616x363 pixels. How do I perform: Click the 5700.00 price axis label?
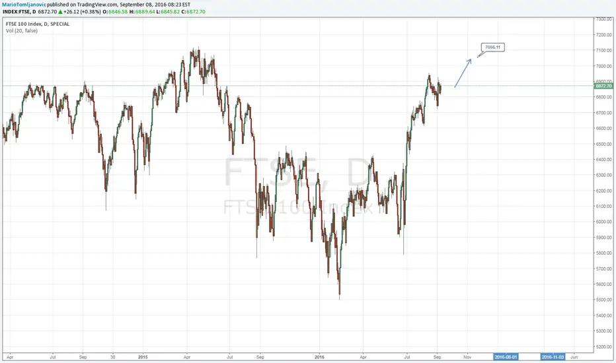[x=604, y=269]
